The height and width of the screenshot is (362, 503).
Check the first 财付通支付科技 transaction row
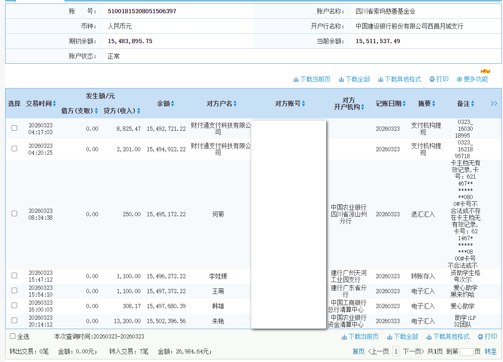14,128
